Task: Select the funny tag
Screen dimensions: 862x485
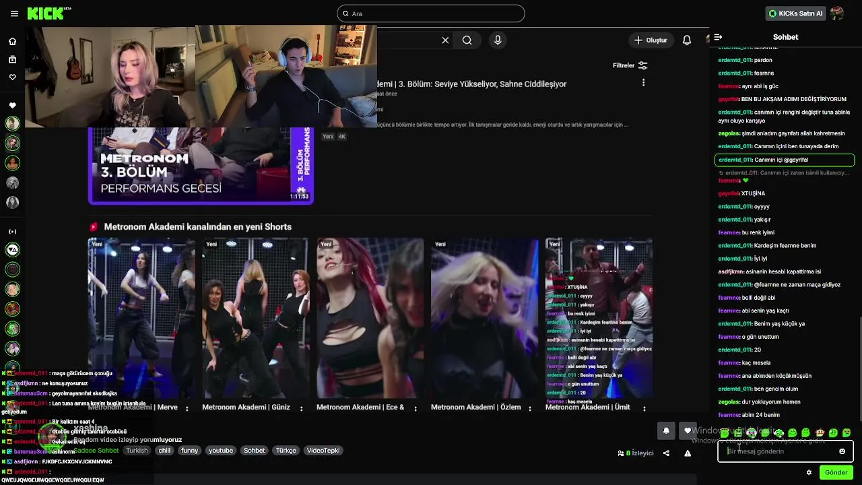Action: point(190,451)
